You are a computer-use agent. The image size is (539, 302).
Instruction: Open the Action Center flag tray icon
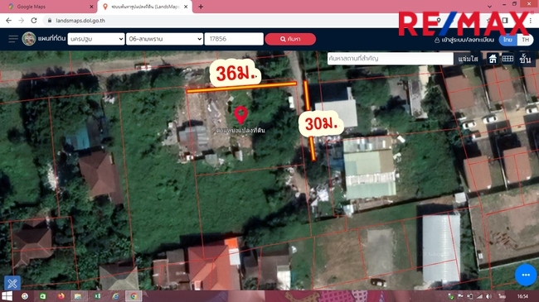[x=460, y=296]
